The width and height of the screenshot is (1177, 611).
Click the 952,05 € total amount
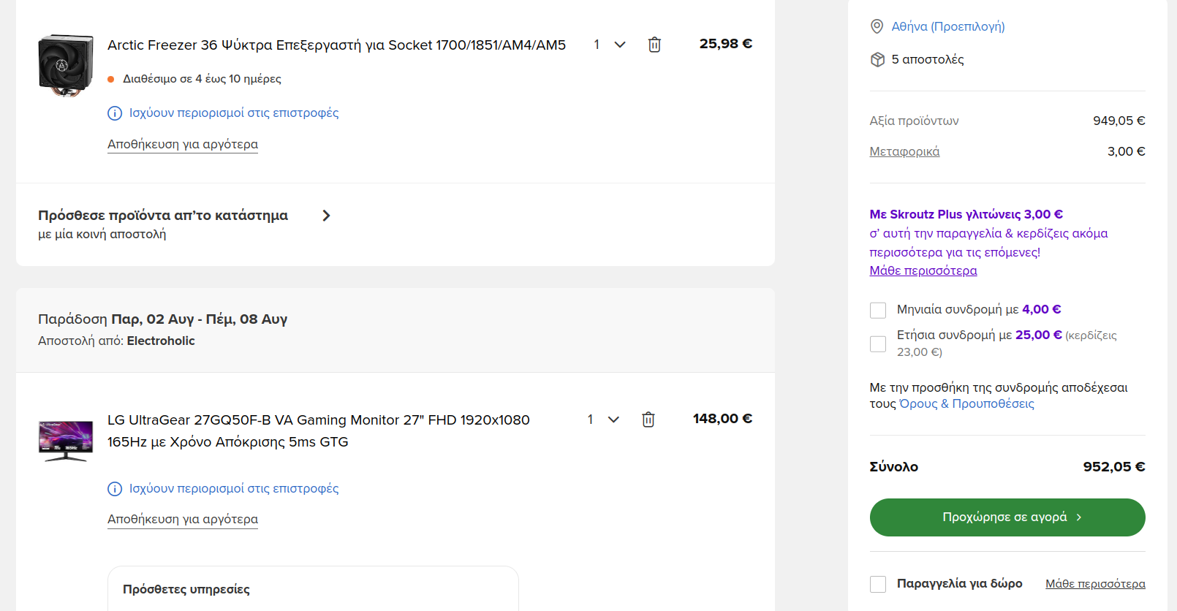click(x=1114, y=466)
